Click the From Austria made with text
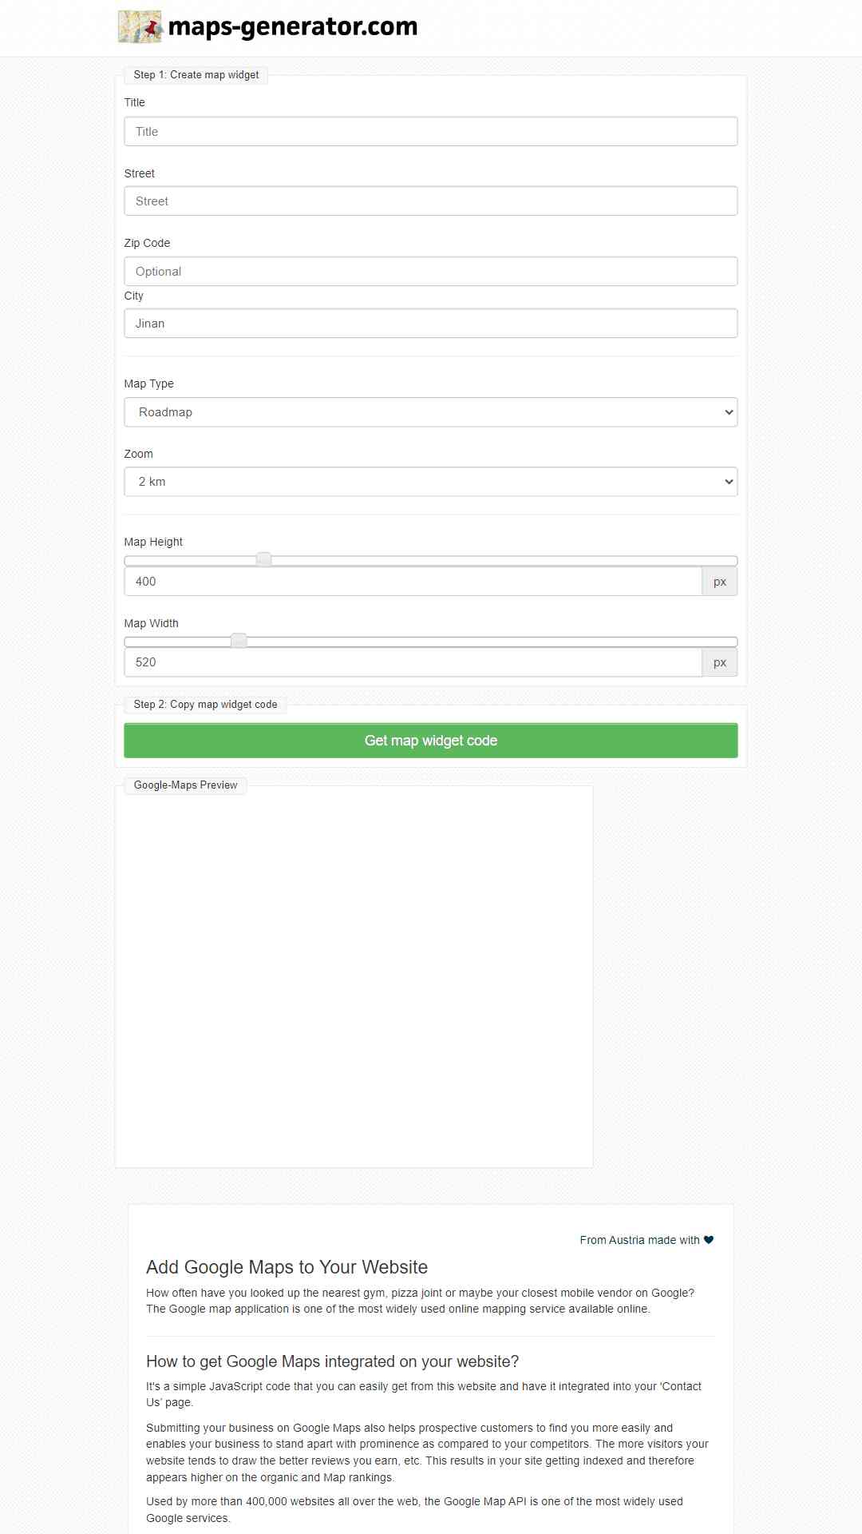Viewport: 862px width, 1534px height. (x=639, y=1240)
